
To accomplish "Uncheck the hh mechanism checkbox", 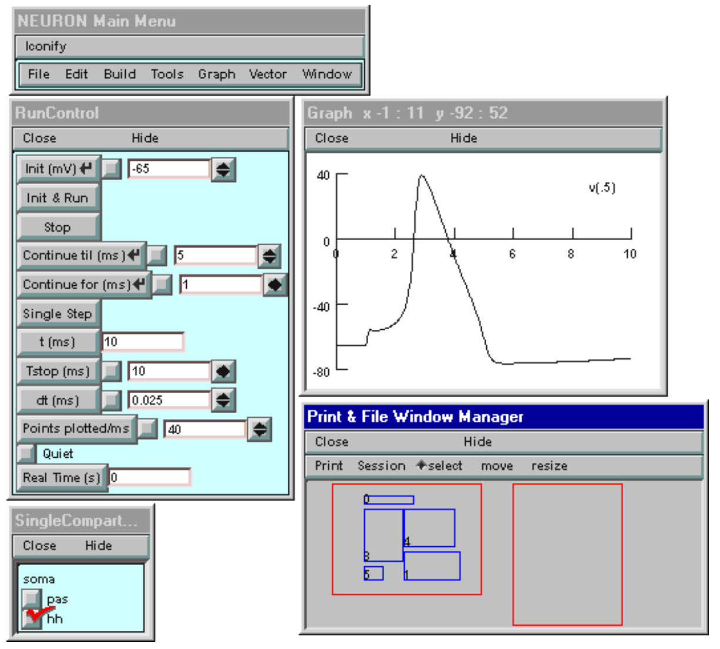I will pyautogui.click(x=31, y=618).
